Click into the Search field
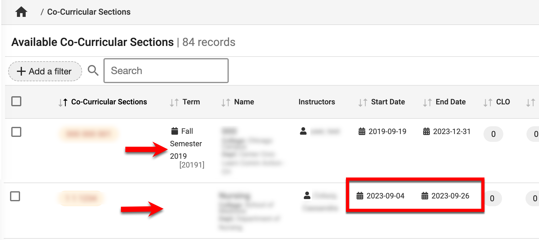The image size is (539, 240). click(166, 71)
